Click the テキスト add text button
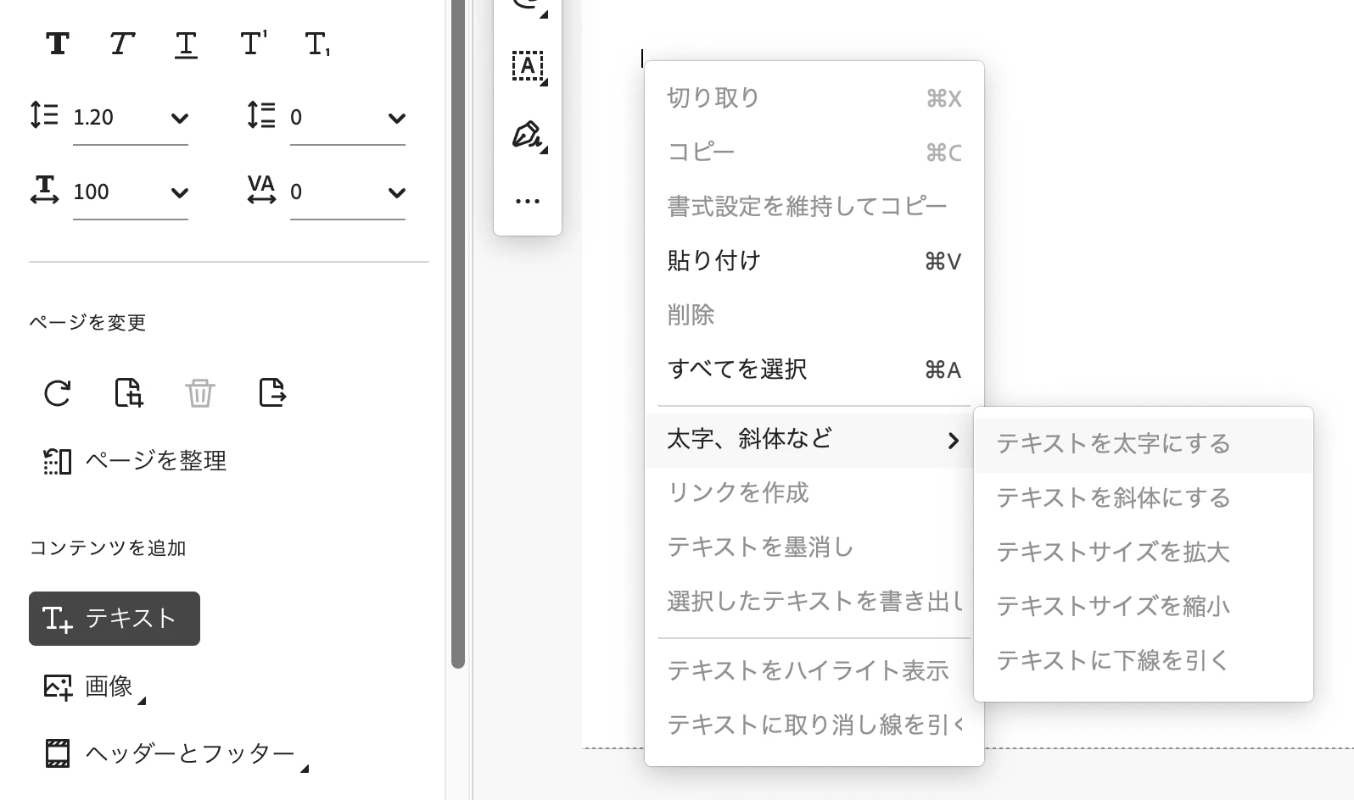The width and height of the screenshot is (1354, 800). click(115, 619)
